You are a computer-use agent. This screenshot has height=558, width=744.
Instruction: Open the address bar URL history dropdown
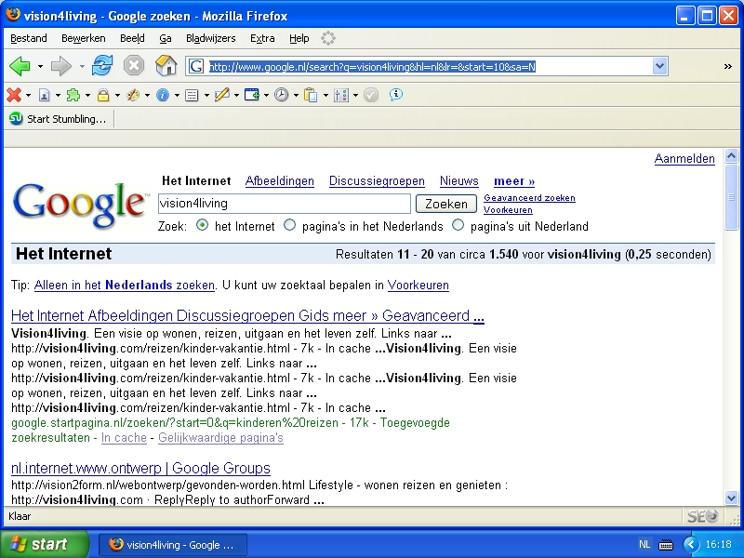(x=659, y=66)
